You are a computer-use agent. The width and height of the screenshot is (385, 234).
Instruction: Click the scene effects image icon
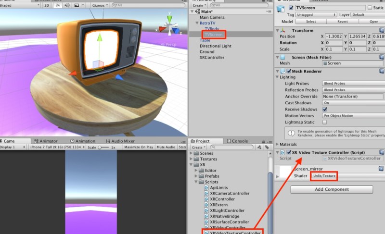77,5
